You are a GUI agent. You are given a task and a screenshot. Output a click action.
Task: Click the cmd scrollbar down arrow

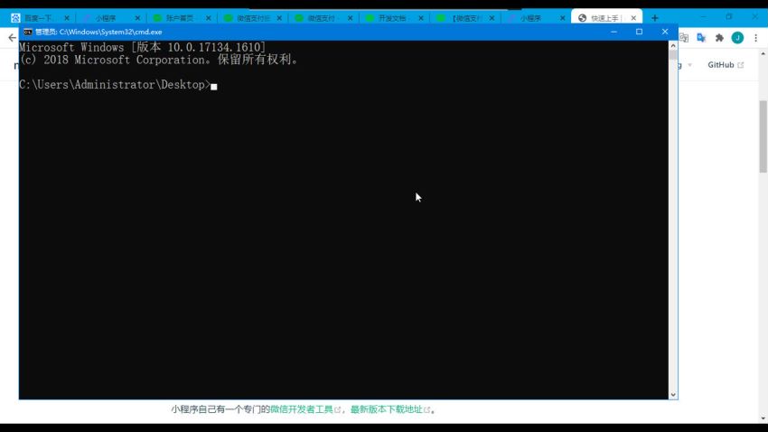(x=673, y=395)
